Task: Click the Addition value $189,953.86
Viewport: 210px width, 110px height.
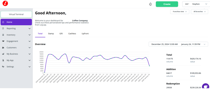Action: [196, 73]
